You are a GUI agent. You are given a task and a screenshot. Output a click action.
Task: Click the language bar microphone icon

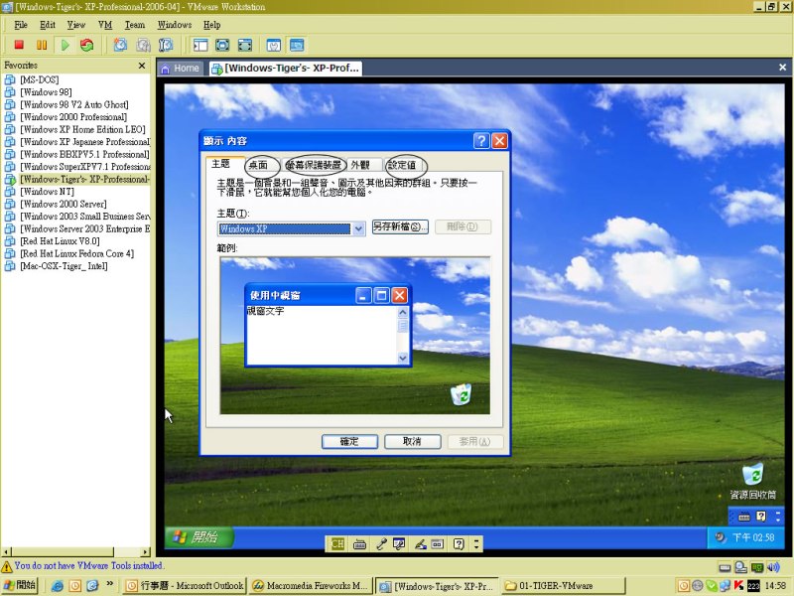381,544
